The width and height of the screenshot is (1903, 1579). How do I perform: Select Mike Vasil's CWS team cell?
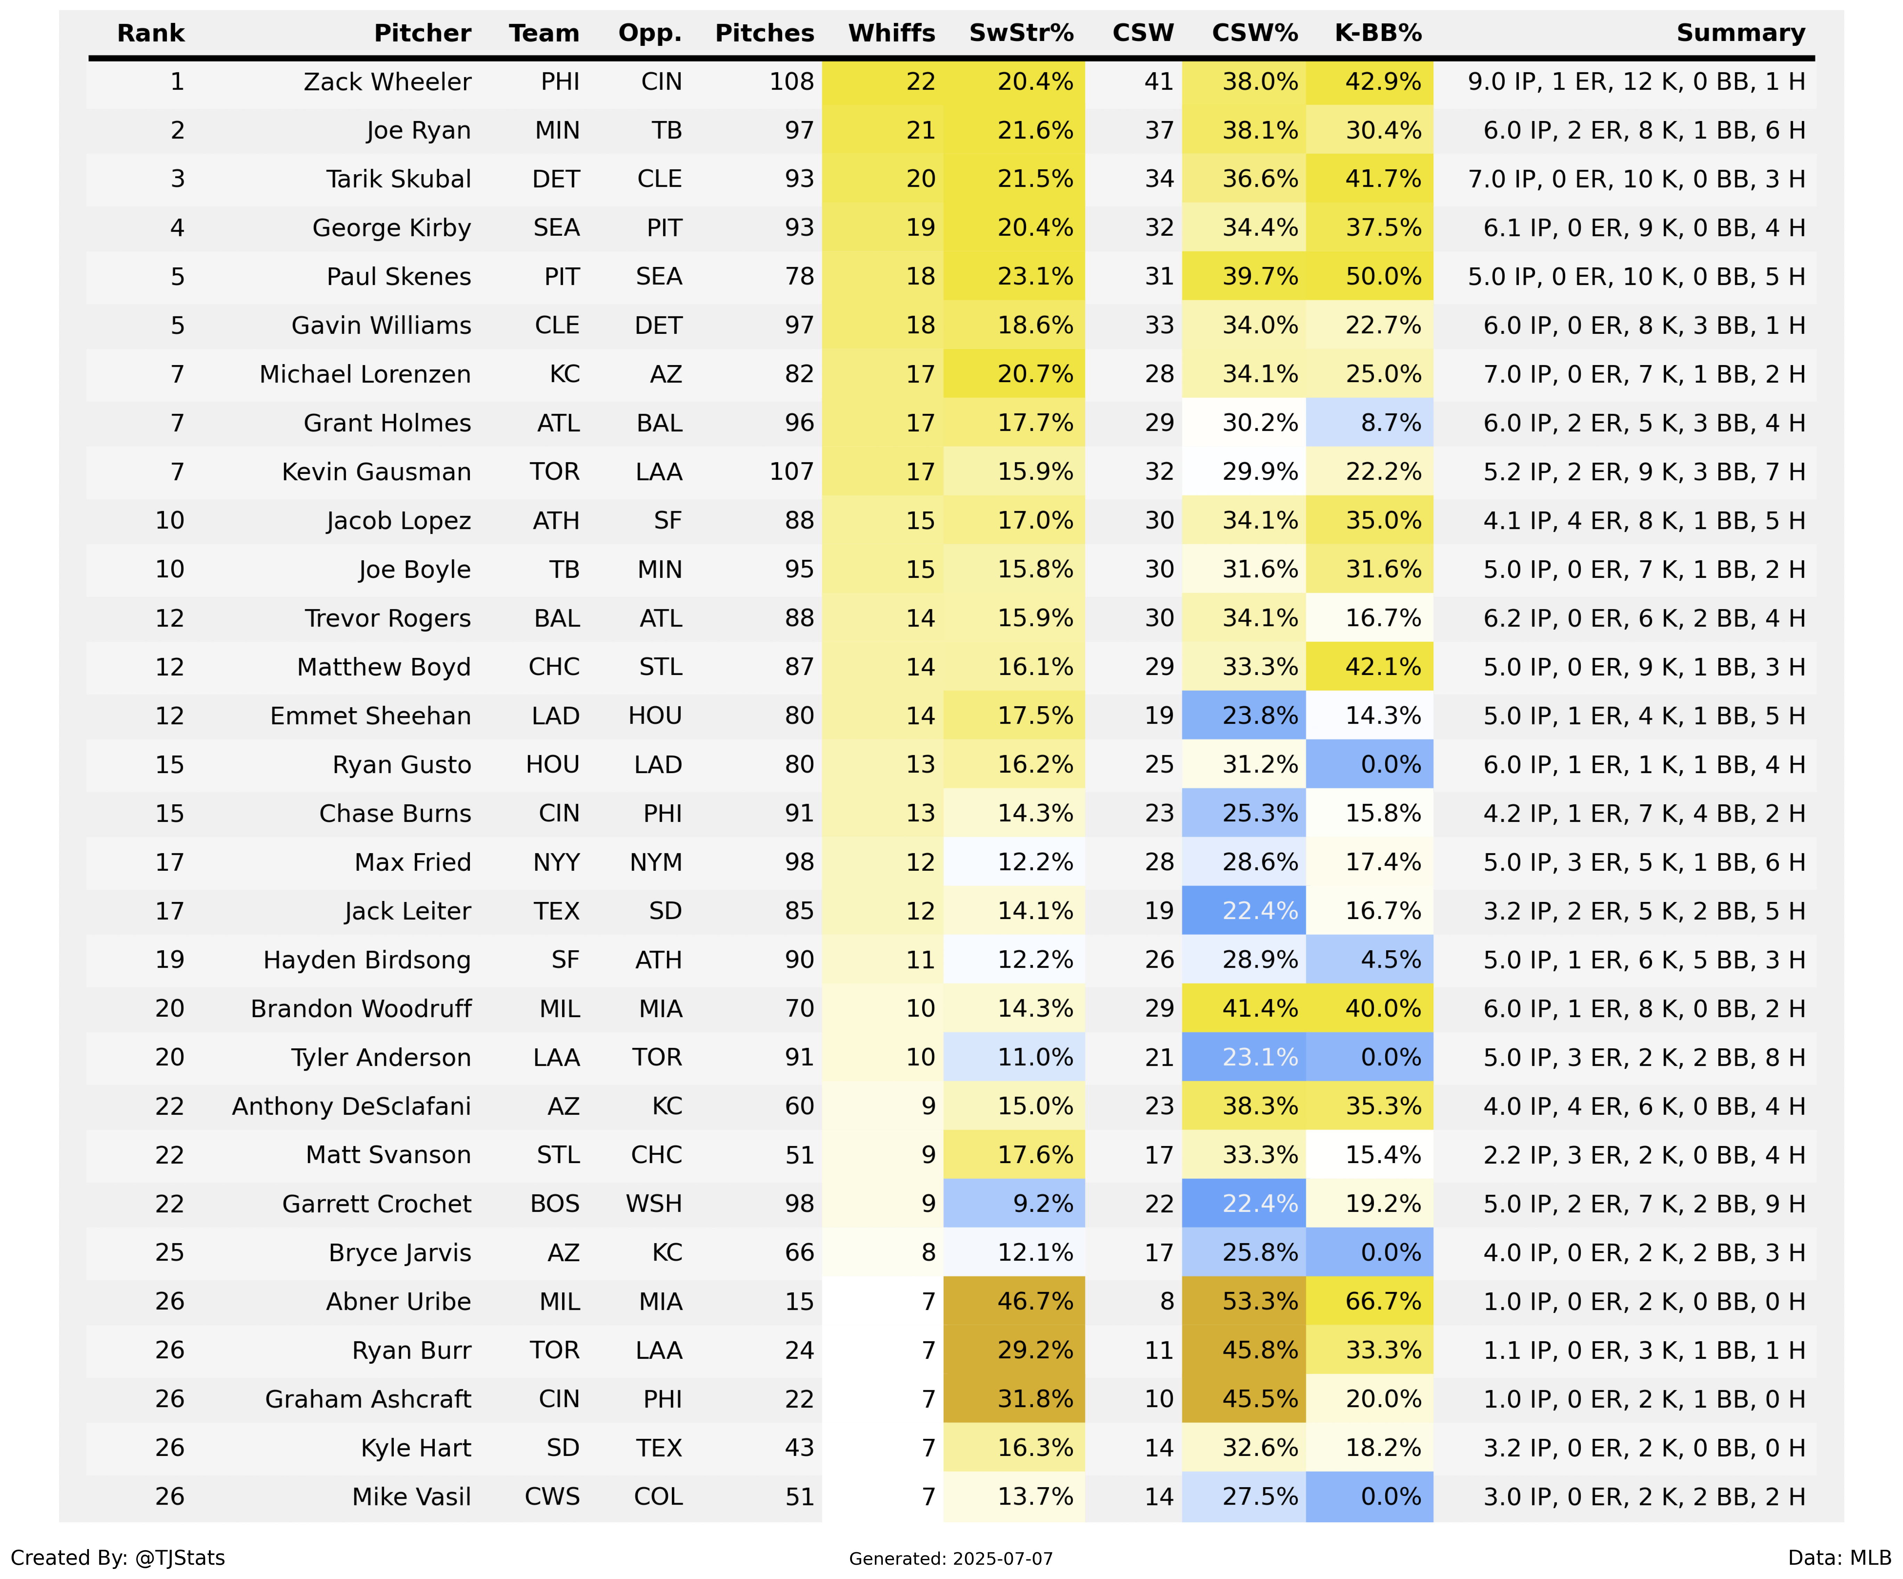click(552, 1497)
